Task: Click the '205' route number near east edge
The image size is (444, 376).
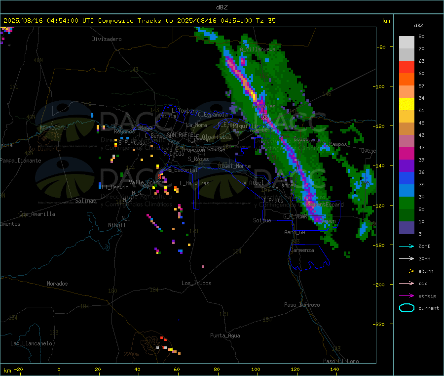Action: [x=365, y=183]
